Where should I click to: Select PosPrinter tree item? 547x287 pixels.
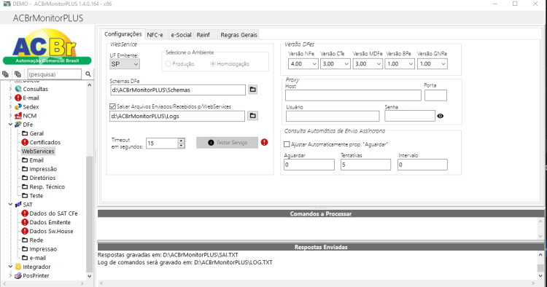click(x=32, y=275)
